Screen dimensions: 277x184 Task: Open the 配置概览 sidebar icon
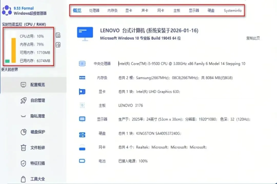(x=23, y=85)
